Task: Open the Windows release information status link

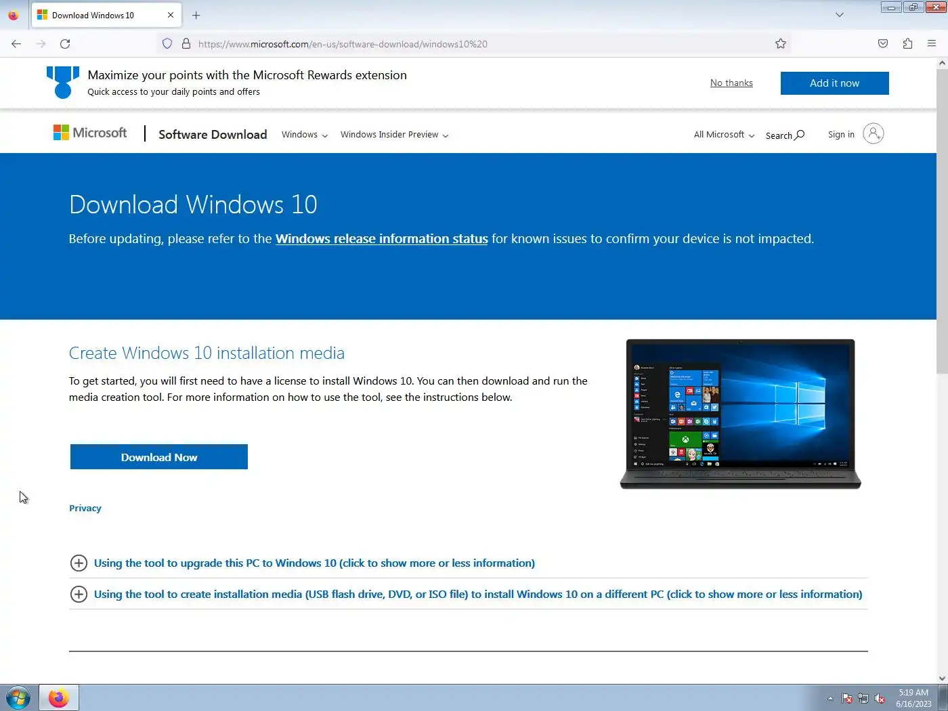Action: point(381,238)
